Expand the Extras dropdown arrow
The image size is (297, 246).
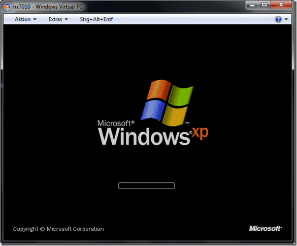coord(67,19)
